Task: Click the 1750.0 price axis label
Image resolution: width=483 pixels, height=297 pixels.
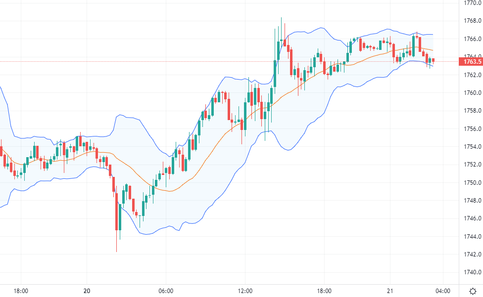Action: (x=473, y=182)
